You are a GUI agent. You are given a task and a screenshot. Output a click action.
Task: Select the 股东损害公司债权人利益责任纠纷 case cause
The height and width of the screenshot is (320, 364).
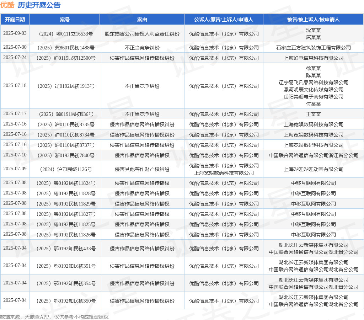coord(142,34)
